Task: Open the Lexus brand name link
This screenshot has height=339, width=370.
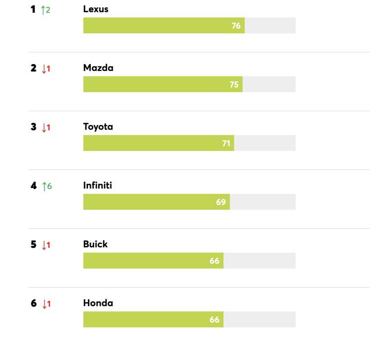Action: point(95,9)
